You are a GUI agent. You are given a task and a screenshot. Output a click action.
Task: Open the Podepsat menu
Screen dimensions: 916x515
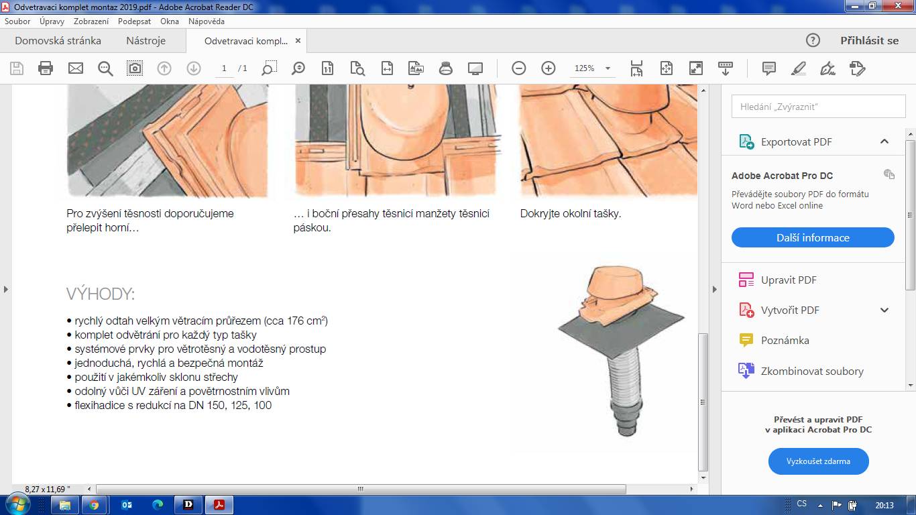tap(134, 21)
